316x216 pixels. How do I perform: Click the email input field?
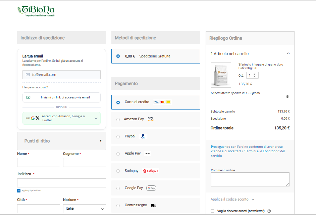[x=61, y=75]
